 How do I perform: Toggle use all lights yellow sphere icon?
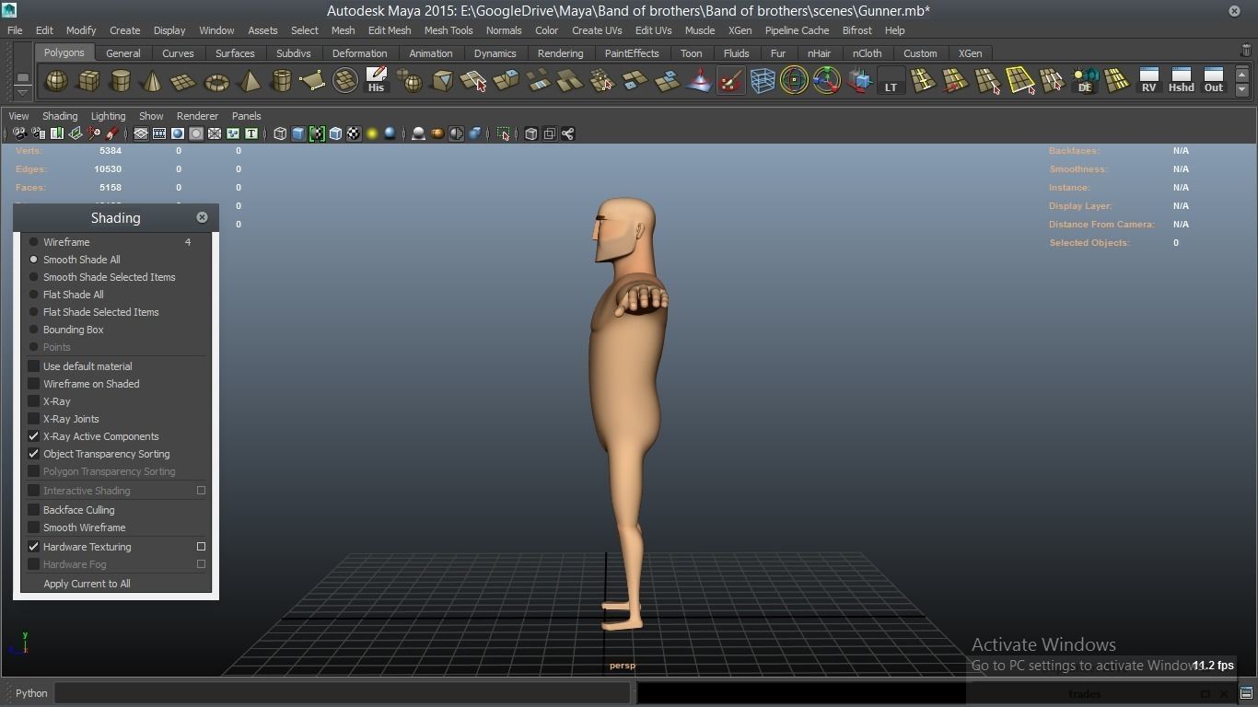click(x=372, y=133)
